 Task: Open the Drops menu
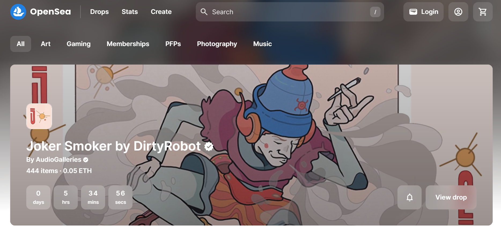pos(100,12)
